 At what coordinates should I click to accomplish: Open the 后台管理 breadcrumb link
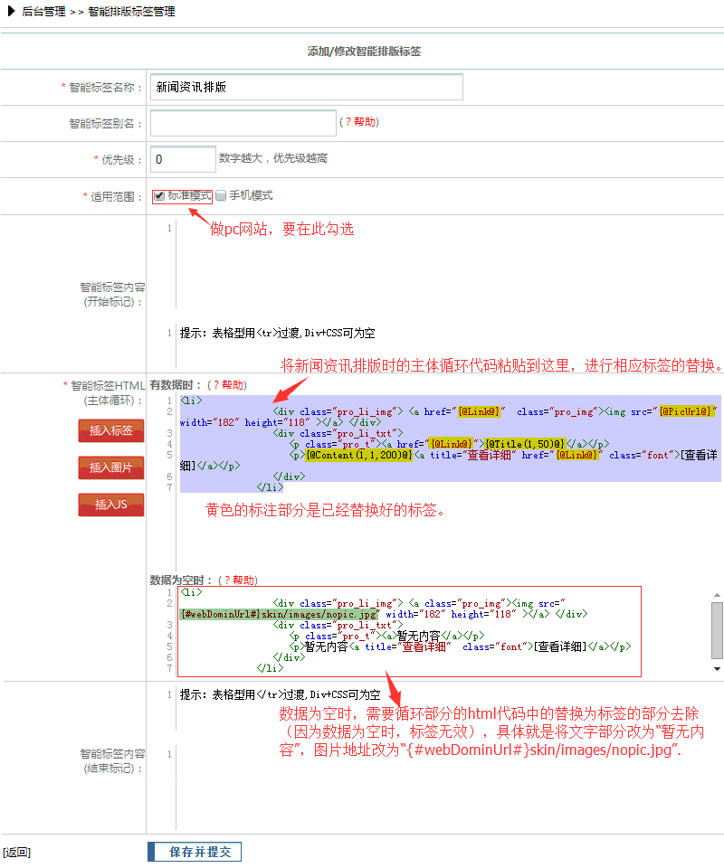[43, 12]
